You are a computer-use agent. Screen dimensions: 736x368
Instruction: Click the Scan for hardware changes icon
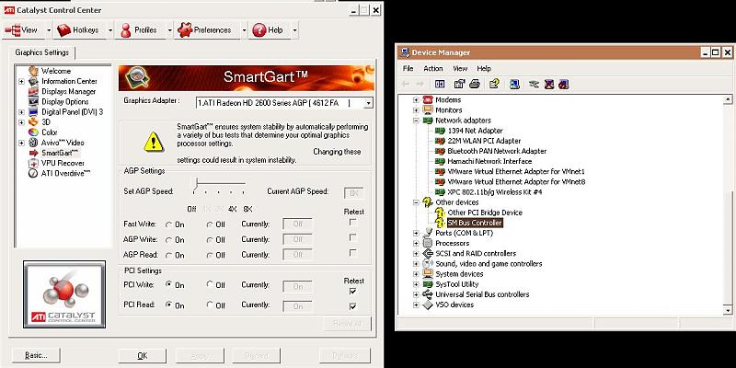[x=514, y=84]
